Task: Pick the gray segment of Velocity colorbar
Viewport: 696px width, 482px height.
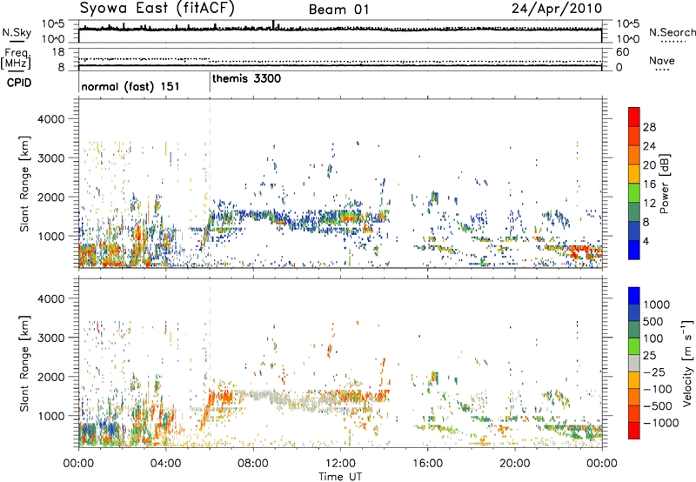Action: (634, 363)
